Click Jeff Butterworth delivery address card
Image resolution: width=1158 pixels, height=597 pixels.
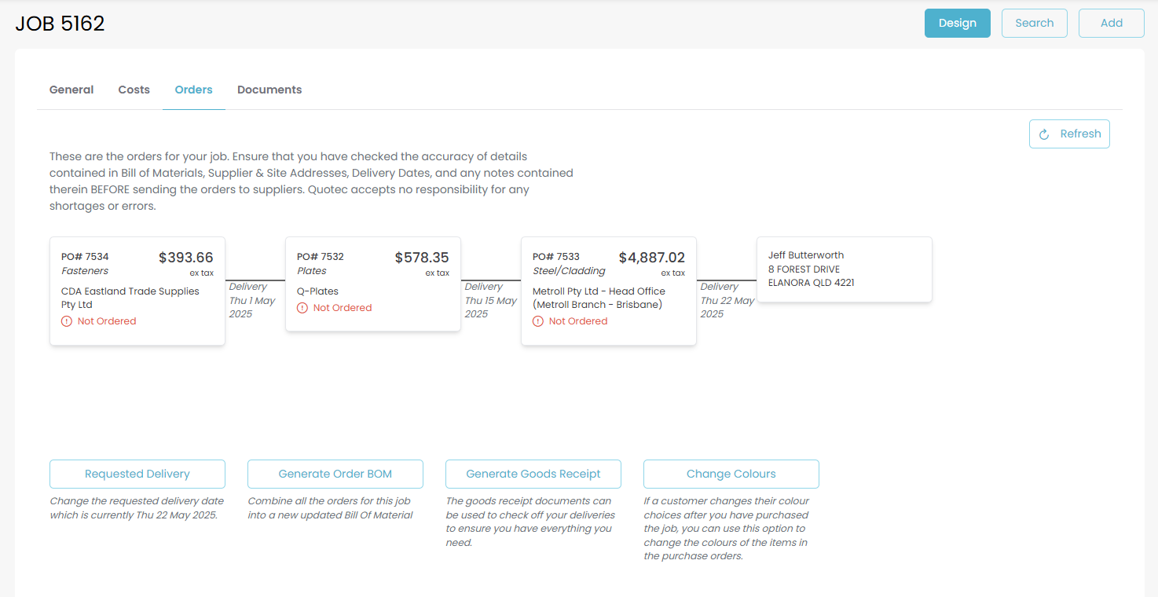pyautogui.click(x=844, y=269)
